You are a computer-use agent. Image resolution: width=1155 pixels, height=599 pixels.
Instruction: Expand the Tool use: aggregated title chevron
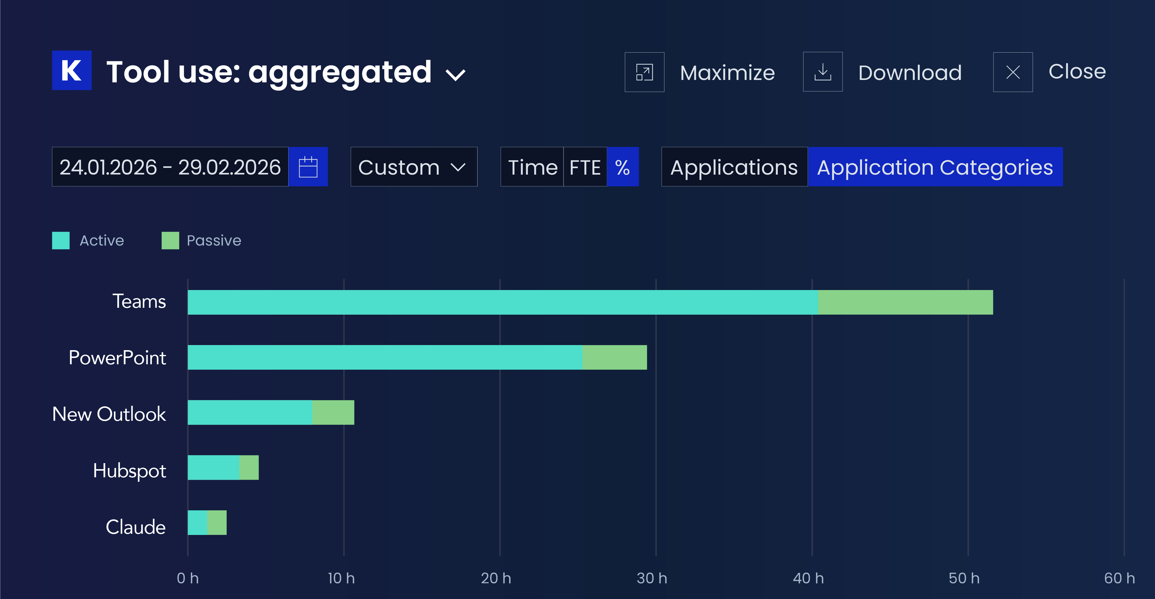click(456, 74)
